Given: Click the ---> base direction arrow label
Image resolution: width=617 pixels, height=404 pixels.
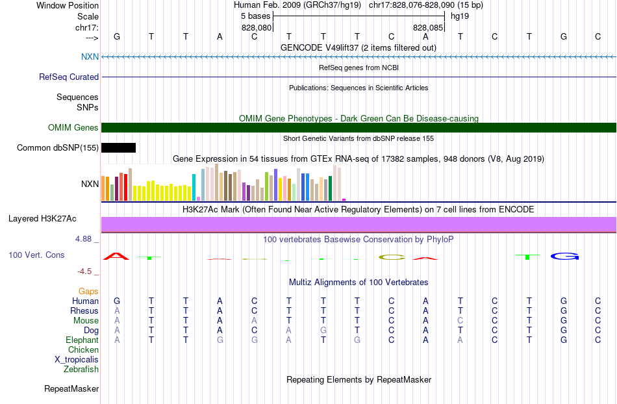Looking at the screenshot, I should [92, 38].
